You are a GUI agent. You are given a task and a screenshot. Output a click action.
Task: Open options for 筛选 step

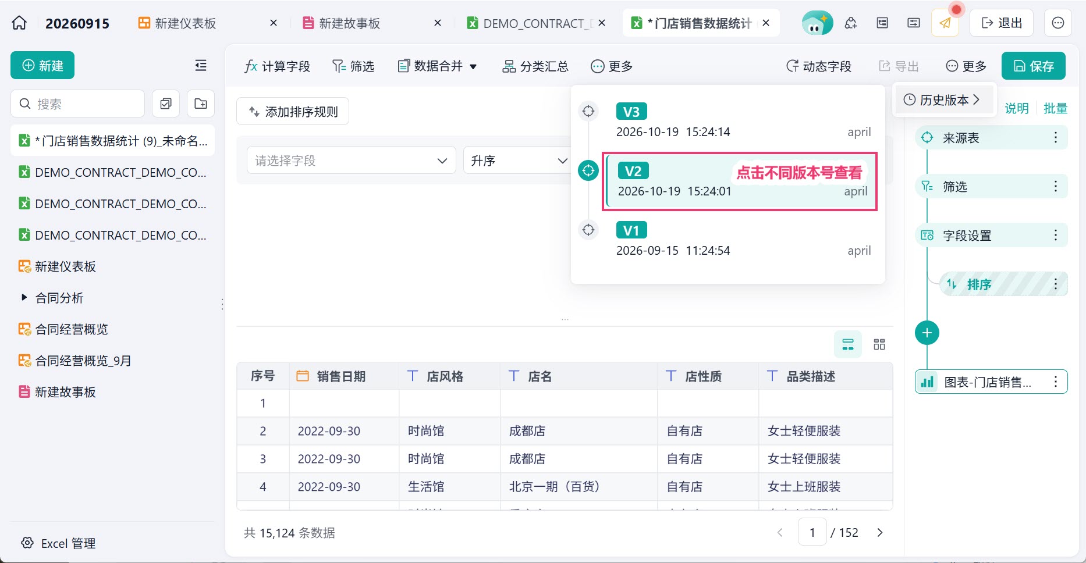(x=1056, y=187)
